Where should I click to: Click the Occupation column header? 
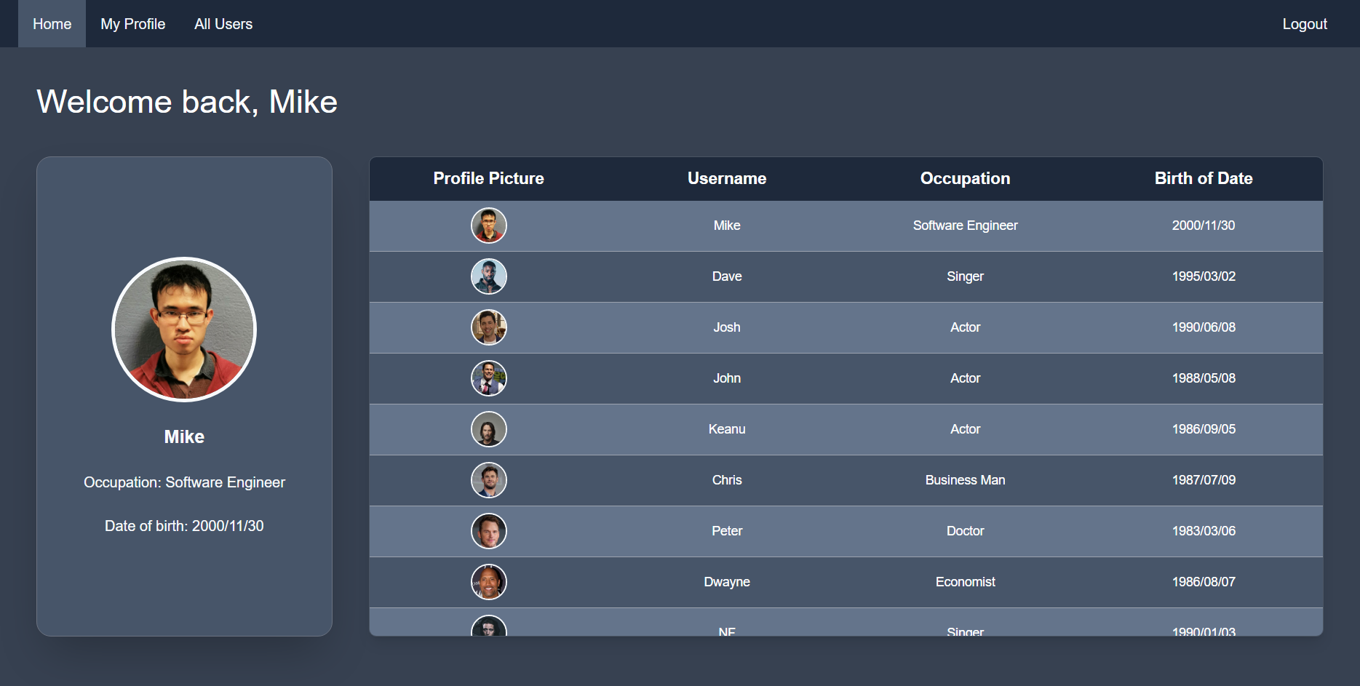pos(965,178)
